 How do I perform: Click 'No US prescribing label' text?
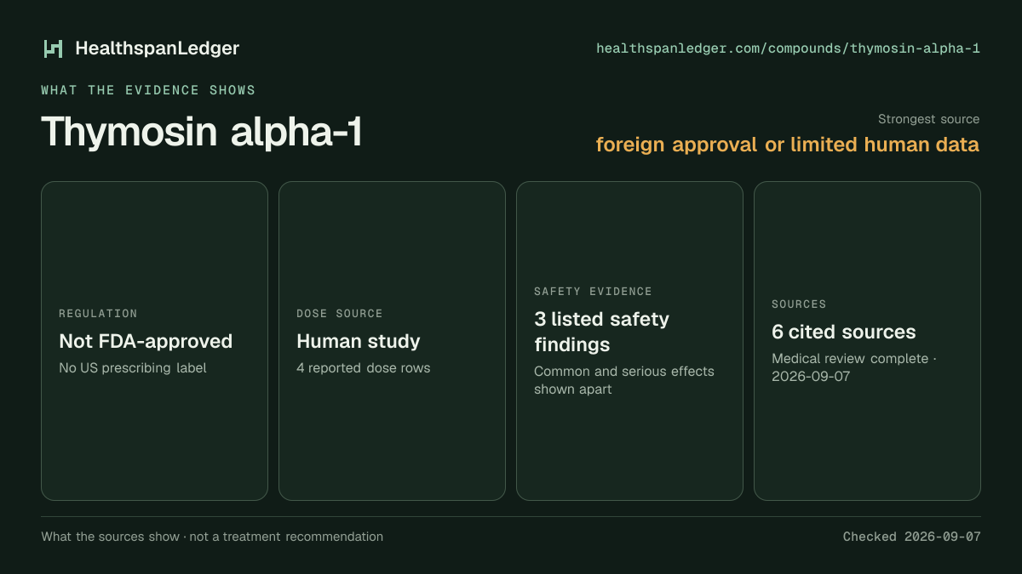pyautogui.click(x=133, y=368)
